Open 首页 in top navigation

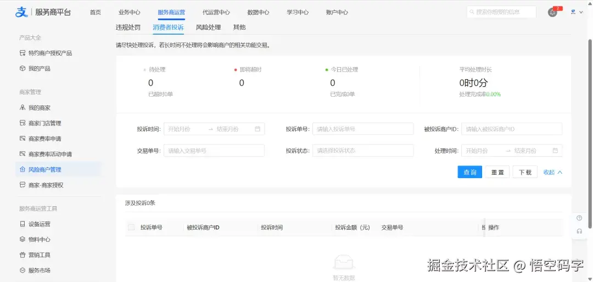[x=96, y=12]
